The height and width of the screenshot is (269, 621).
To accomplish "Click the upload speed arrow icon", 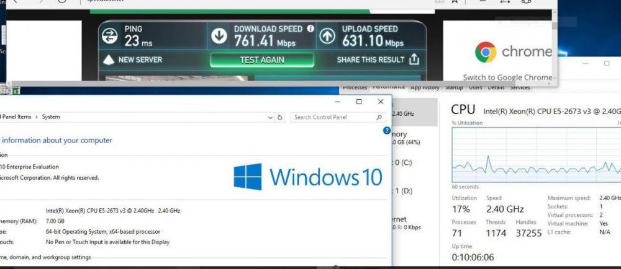I will pyautogui.click(x=327, y=36).
